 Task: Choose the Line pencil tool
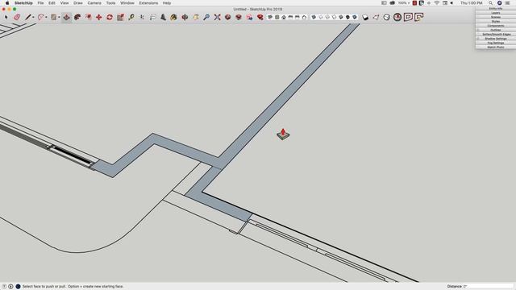(28, 17)
